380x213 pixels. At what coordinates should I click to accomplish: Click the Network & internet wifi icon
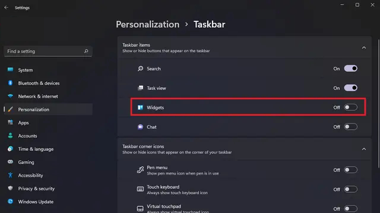point(10,96)
